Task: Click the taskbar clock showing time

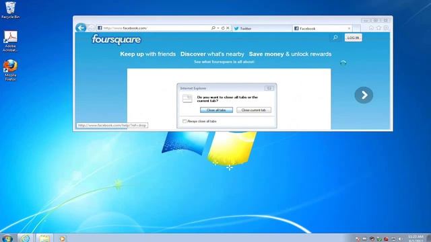Action: [416, 239]
